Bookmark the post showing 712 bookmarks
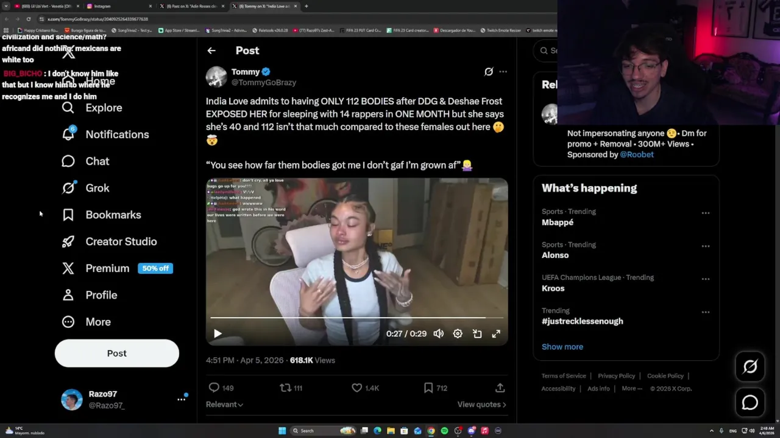 click(x=428, y=388)
